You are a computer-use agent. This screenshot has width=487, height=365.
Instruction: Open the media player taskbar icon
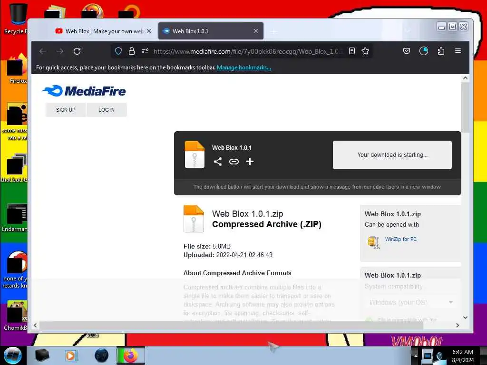(x=70, y=355)
